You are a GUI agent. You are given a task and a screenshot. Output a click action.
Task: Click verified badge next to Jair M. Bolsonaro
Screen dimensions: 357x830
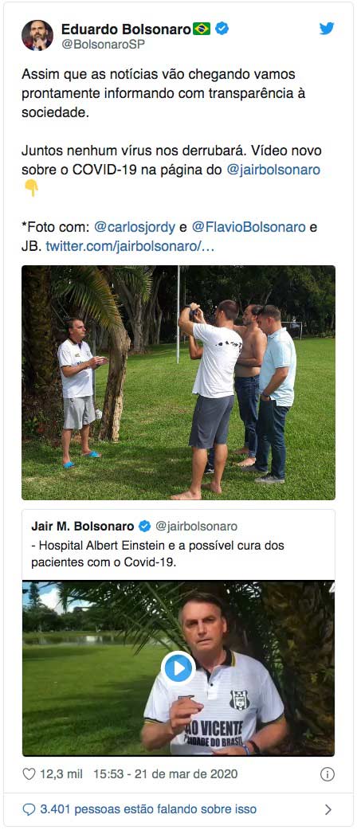point(144,527)
